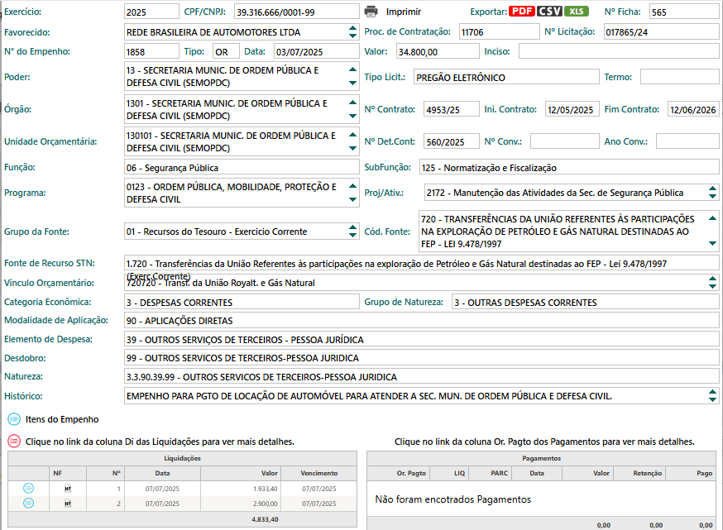Click the liquidação value 2.900,00
This screenshot has height=530, width=723.
(266, 504)
